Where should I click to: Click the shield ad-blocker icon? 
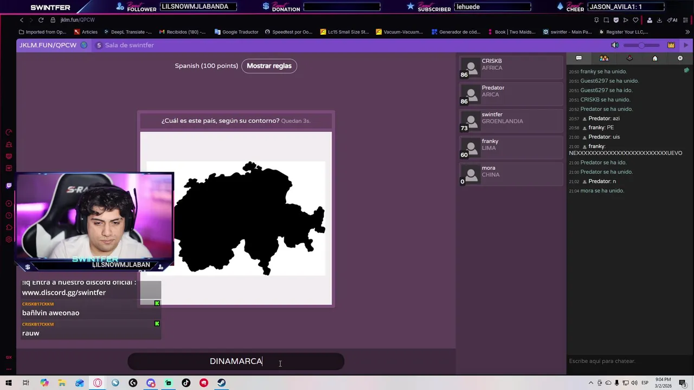click(616, 20)
